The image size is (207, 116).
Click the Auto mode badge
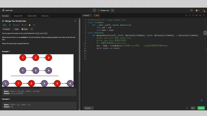[x=96, y=15]
